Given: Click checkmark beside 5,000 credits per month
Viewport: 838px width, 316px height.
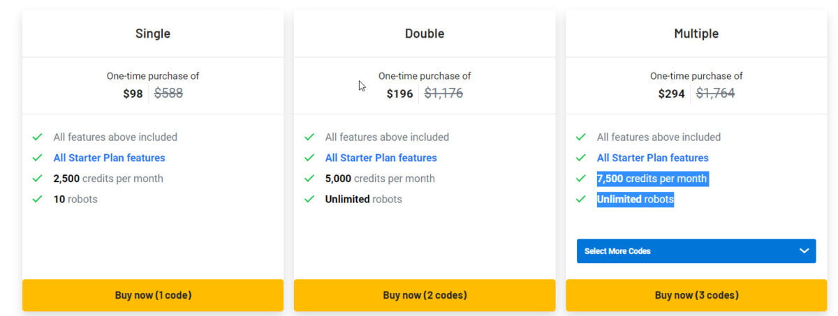Looking at the screenshot, I should tap(309, 179).
